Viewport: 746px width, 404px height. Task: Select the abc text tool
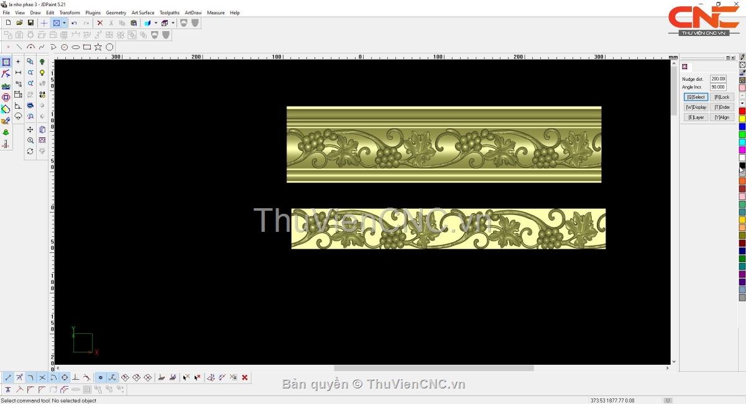pyautogui.click(x=6, y=86)
